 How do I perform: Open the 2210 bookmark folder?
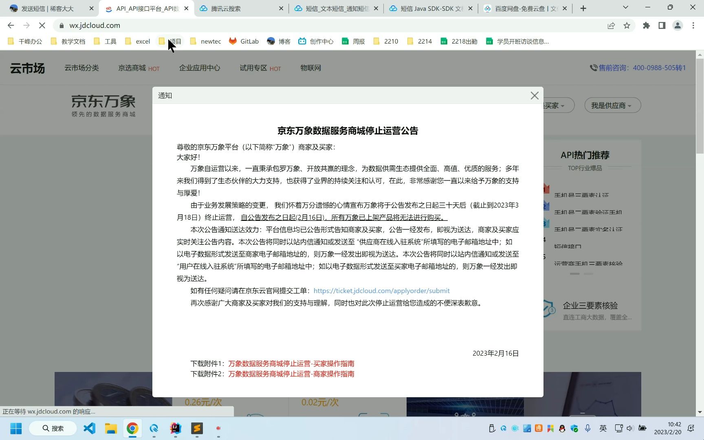[386, 41]
